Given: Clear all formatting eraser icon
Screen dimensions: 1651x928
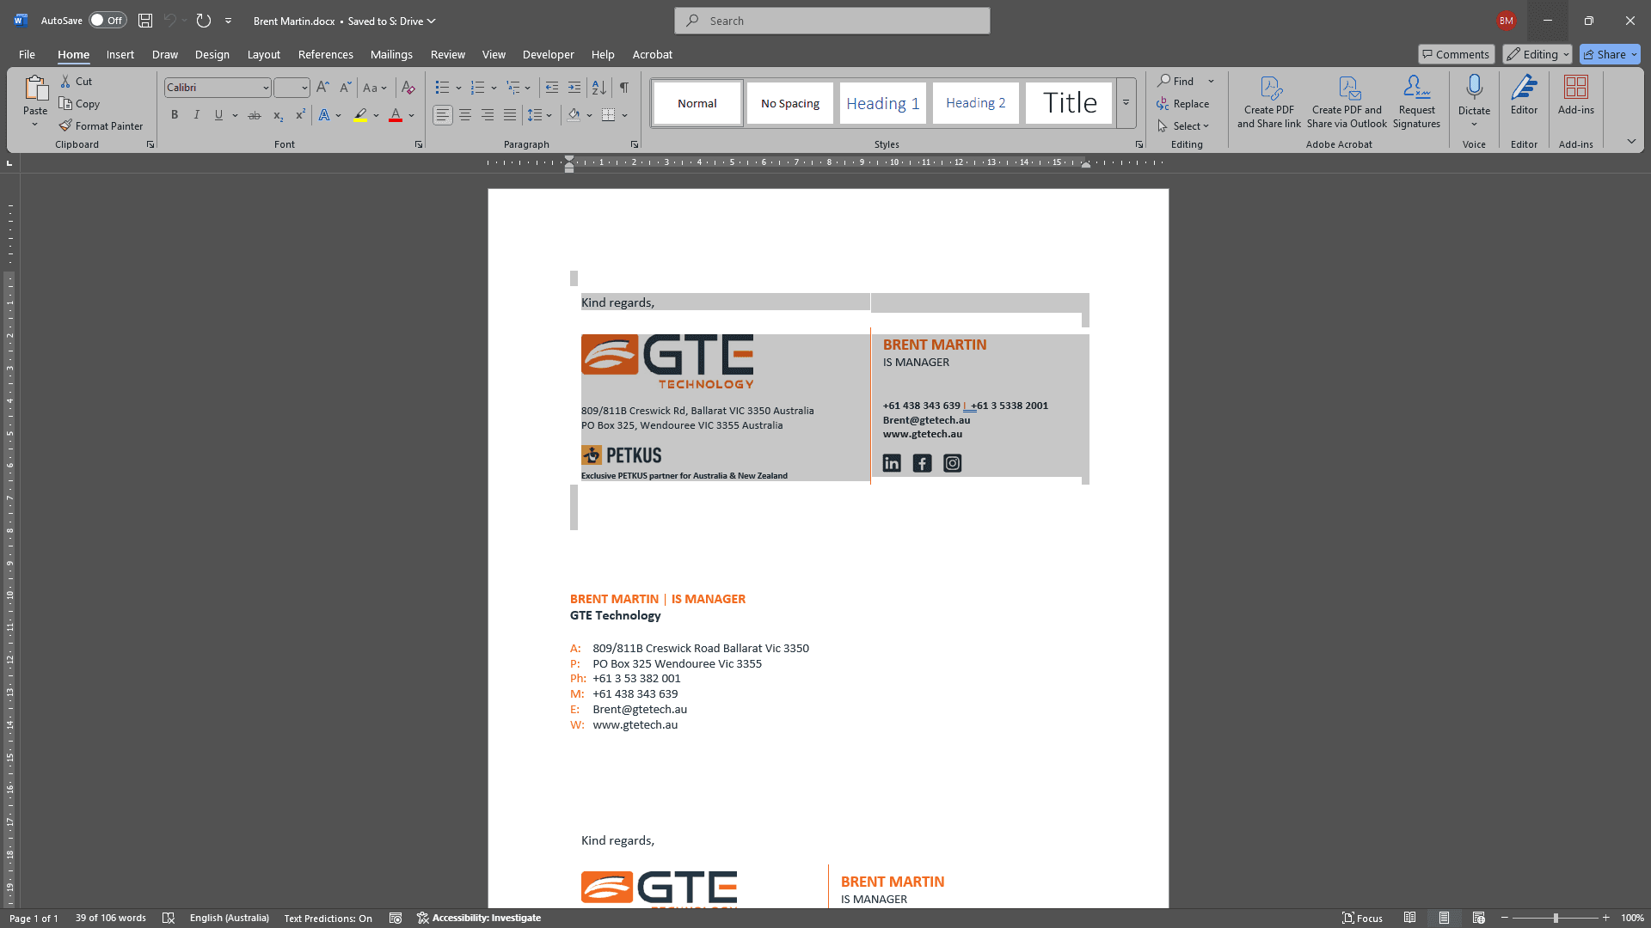Looking at the screenshot, I should [408, 87].
